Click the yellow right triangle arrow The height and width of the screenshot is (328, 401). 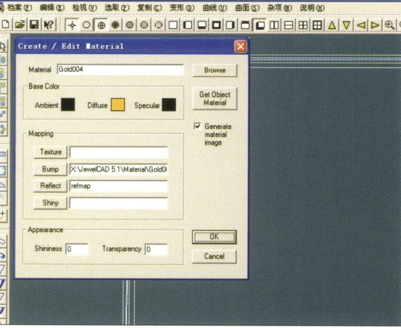(x=375, y=25)
